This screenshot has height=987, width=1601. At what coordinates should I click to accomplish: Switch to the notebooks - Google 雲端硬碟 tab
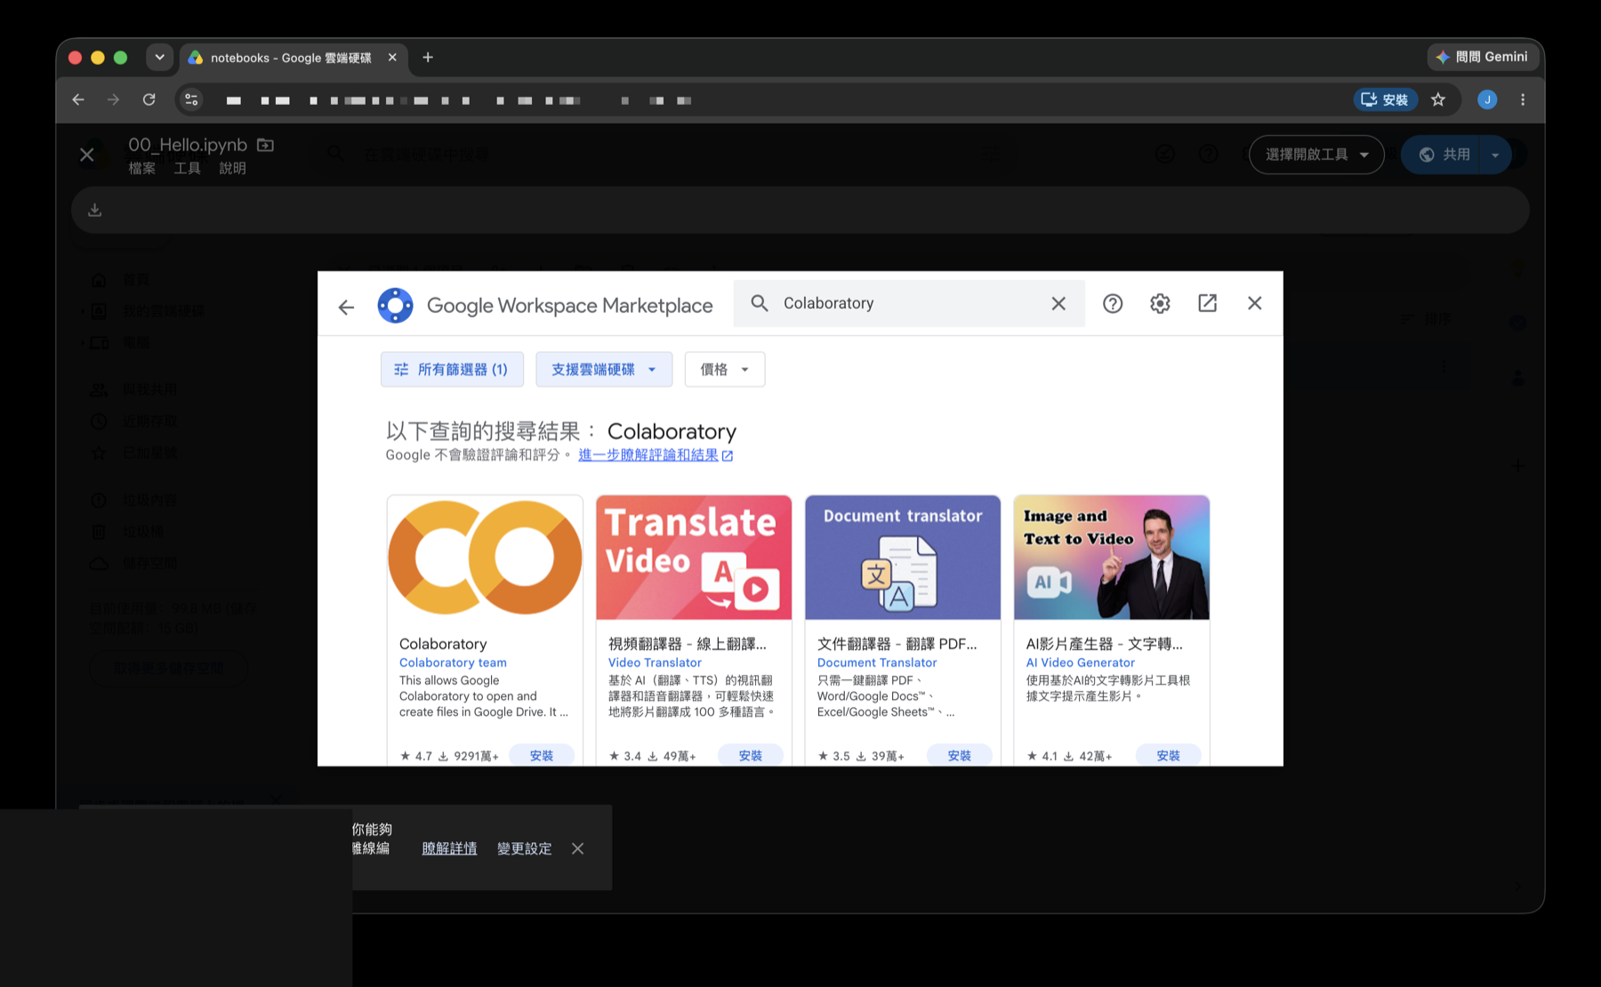coord(289,58)
